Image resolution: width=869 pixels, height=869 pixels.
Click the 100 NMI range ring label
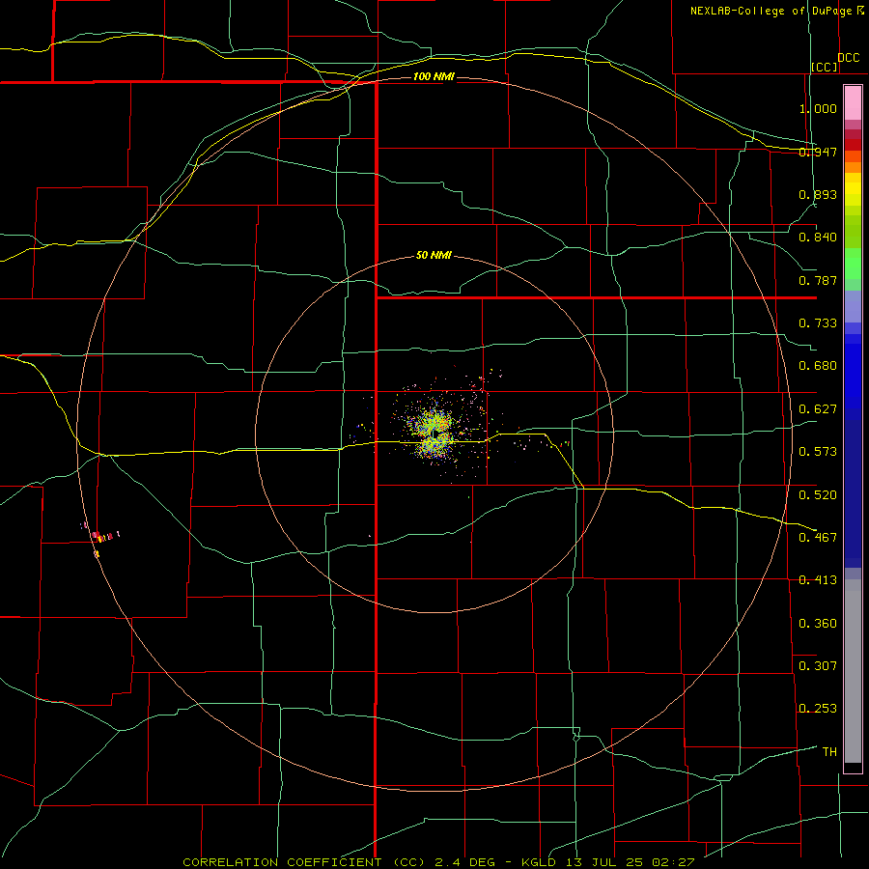(x=434, y=76)
